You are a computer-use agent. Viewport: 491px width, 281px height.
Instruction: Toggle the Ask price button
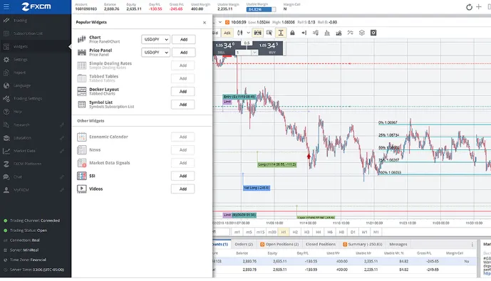tap(227, 33)
